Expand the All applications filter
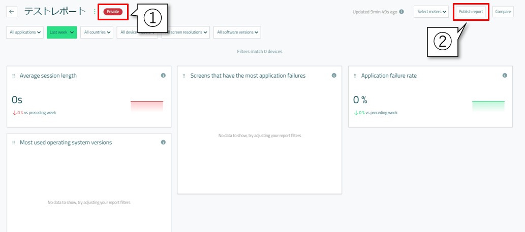Image resolution: width=525 pixels, height=232 pixels. coord(25,32)
